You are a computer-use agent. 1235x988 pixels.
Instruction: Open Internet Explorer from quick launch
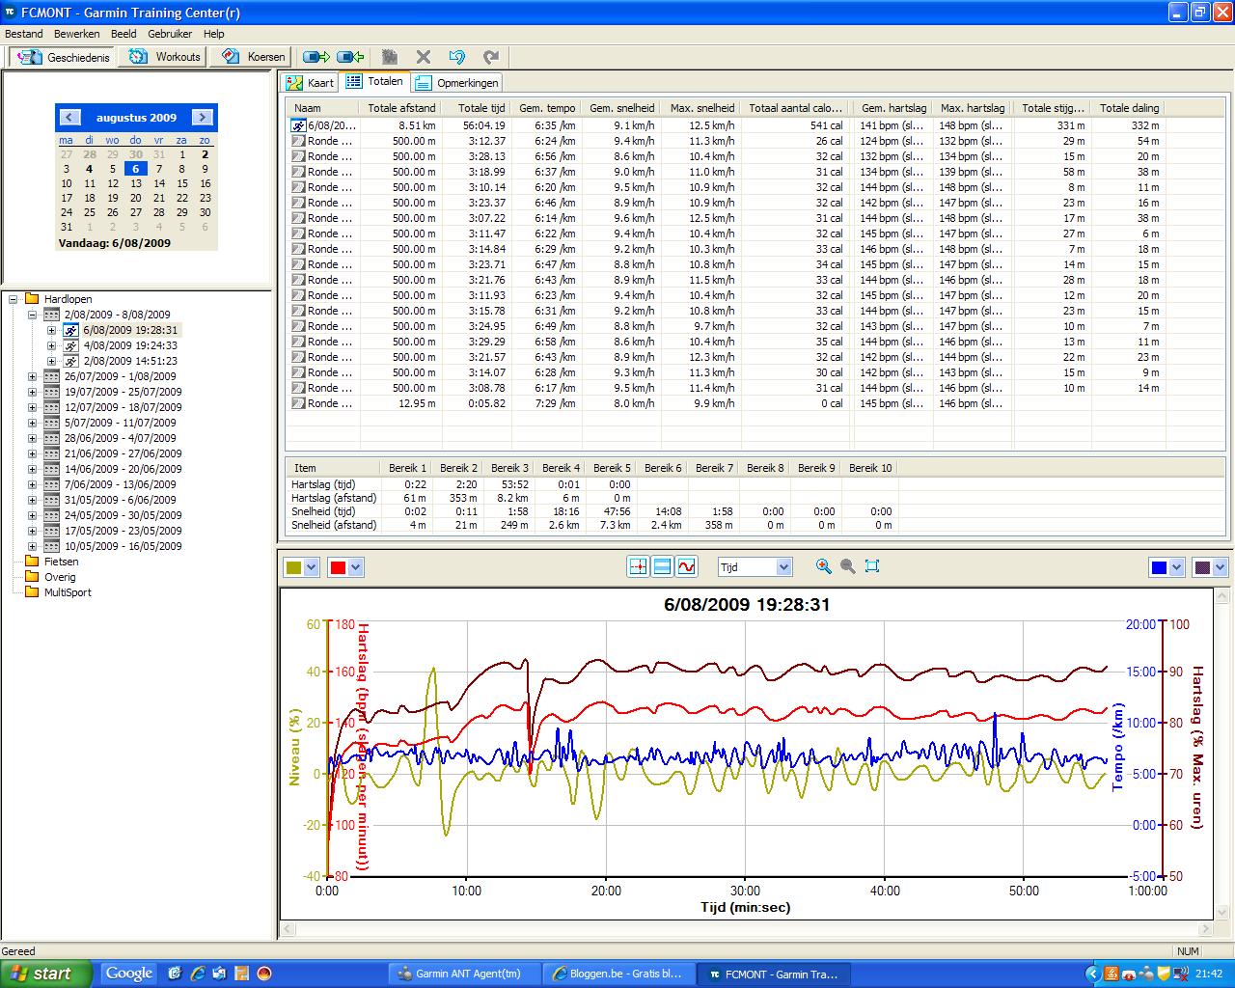198,974
